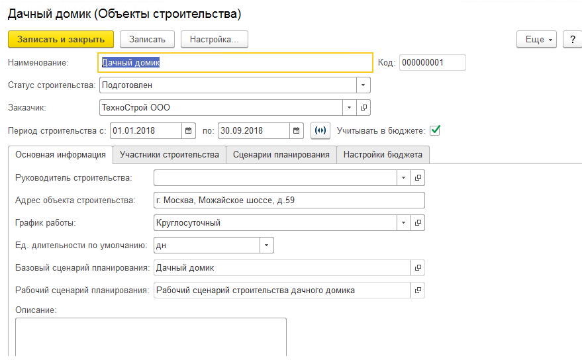This screenshot has height=360, width=582.
Task: Click the period selection button with brackets
Action: pyautogui.click(x=320, y=130)
